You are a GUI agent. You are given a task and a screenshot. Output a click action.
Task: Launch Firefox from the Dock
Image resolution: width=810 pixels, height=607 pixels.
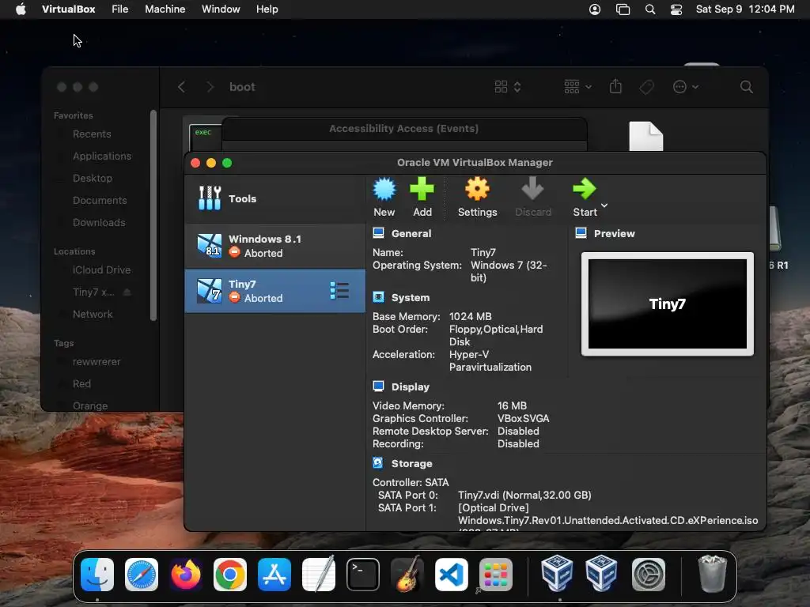(185, 575)
